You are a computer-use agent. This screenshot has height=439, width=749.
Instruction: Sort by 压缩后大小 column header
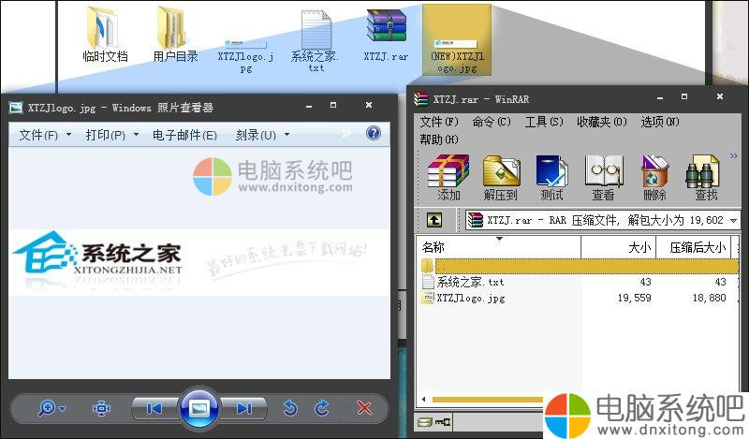click(x=694, y=247)
